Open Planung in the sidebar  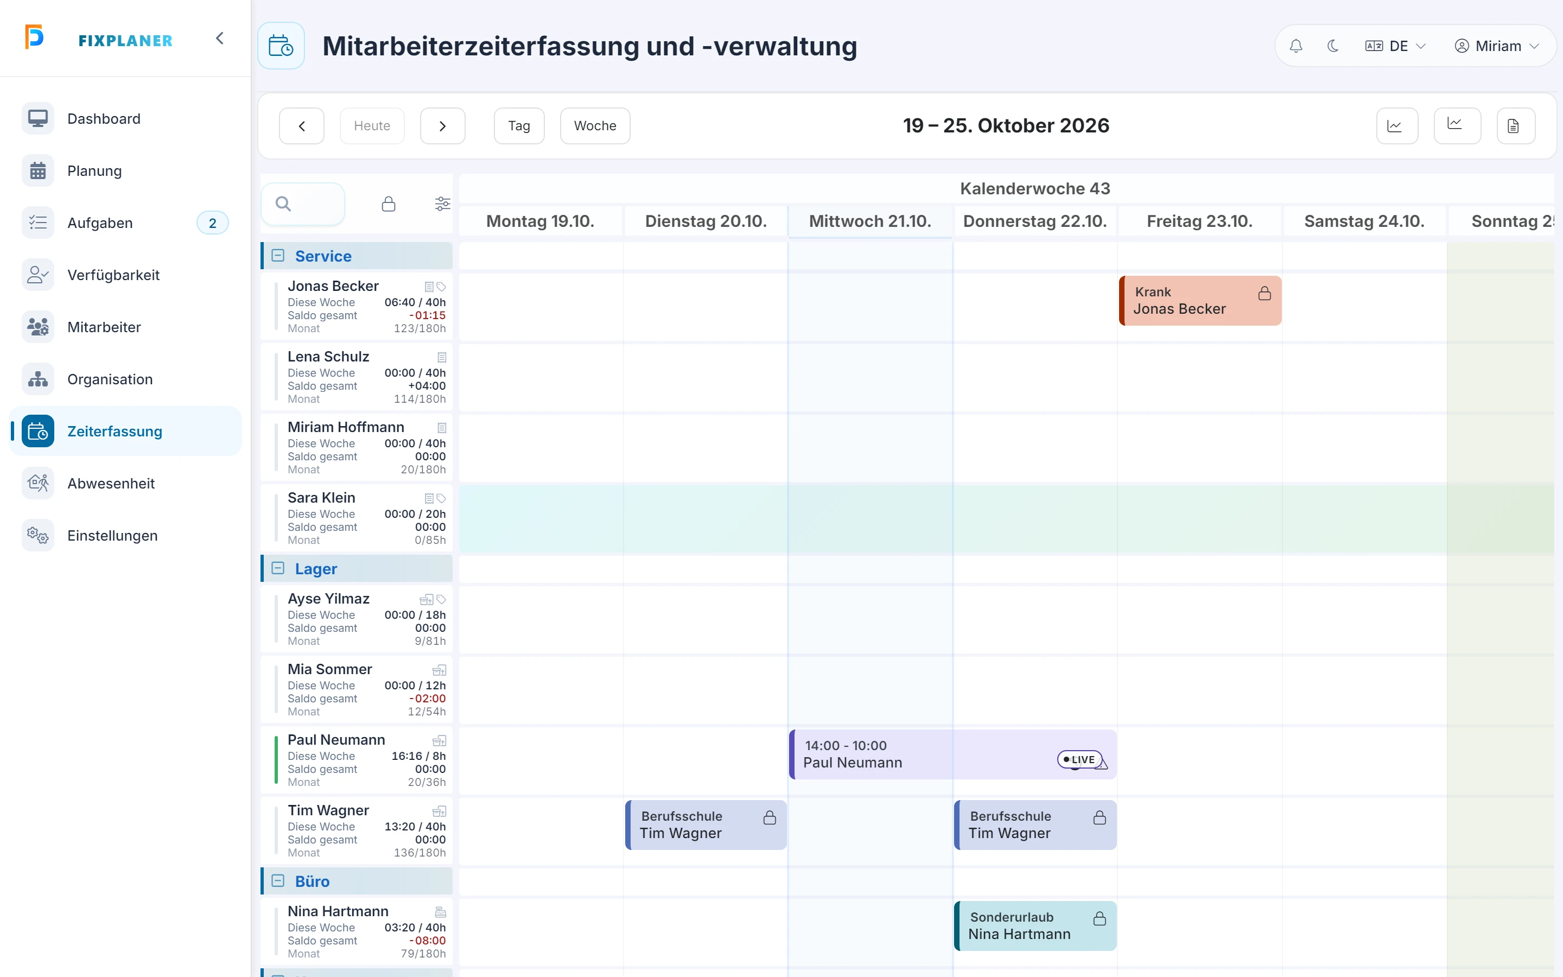[125, 171]
